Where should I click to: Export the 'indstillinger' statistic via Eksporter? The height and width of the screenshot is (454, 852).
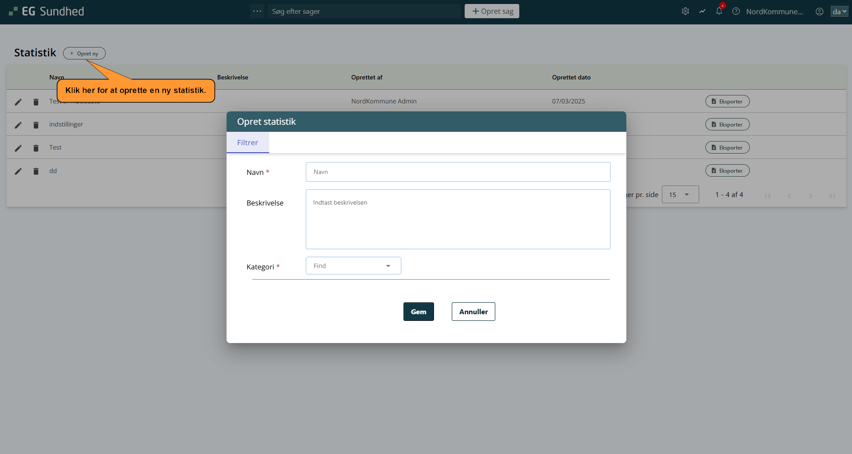tap(727, 125)
